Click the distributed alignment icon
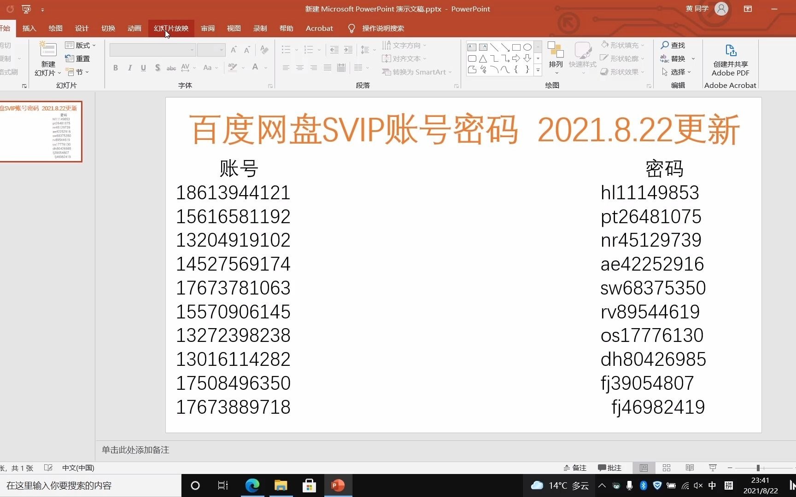Viewport: 796px width, 497px height. 341,68
